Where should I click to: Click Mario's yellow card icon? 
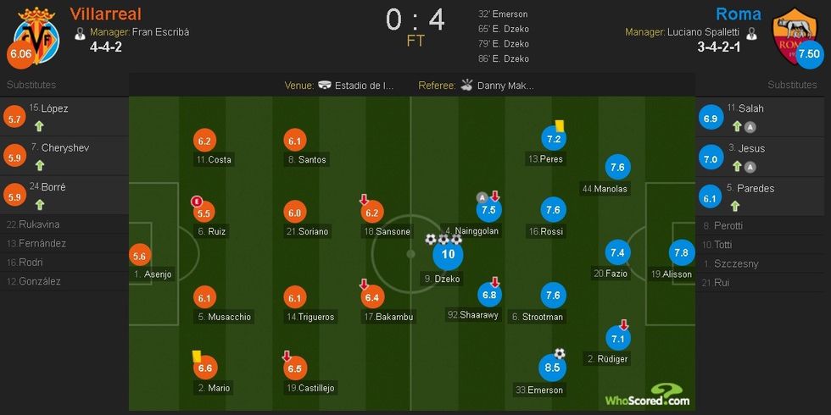point(196,357)
